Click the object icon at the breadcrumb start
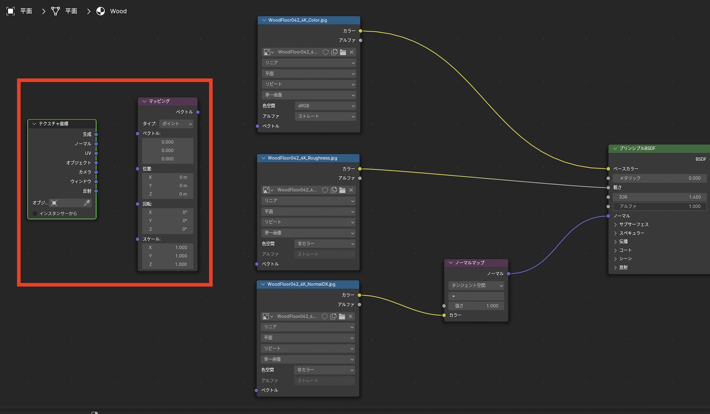The width and height of the screenshot is (710, 414). coord(11,11)
